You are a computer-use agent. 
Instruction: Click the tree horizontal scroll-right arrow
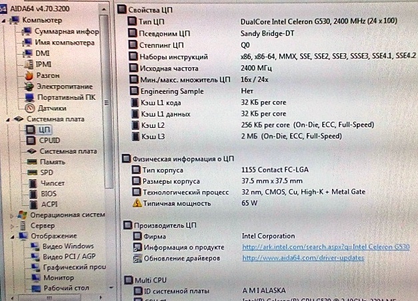coord(100,298)
